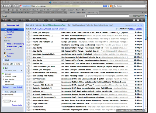Click the magnifier icon in Gmail search box

[x=86, y=16]
